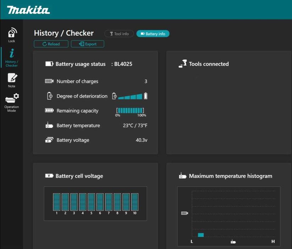Select battery cell 4 bar
This screenshot has height=249, width=292.
click(83, 202)
